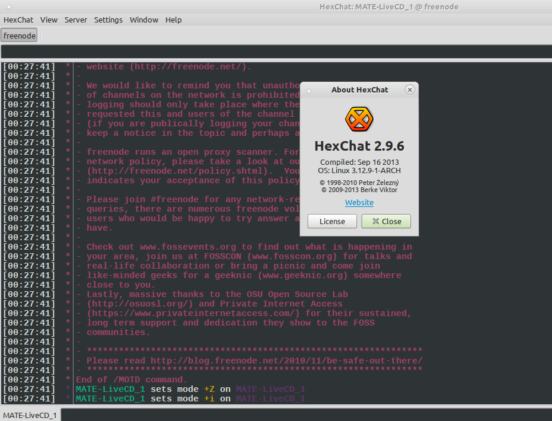Click the "indicates your acceptance of this policy" line

tap(193, 181)
